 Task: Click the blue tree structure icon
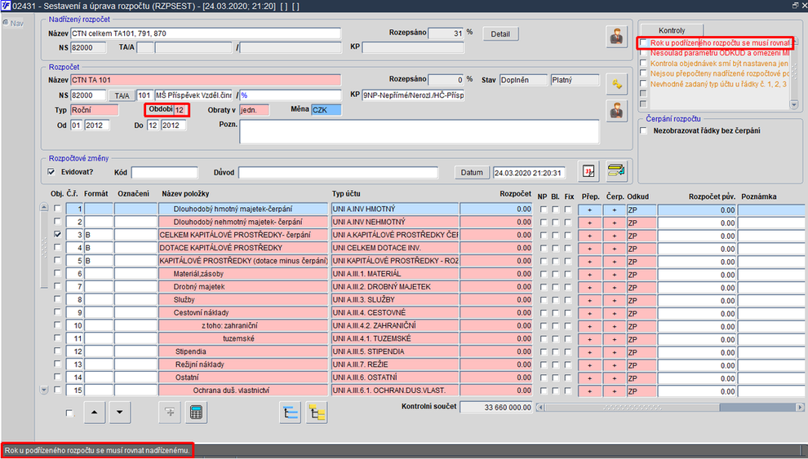click(290, 413)
